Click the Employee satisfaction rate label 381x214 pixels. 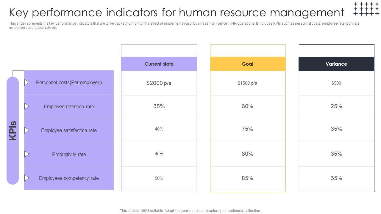coord(69,130)
